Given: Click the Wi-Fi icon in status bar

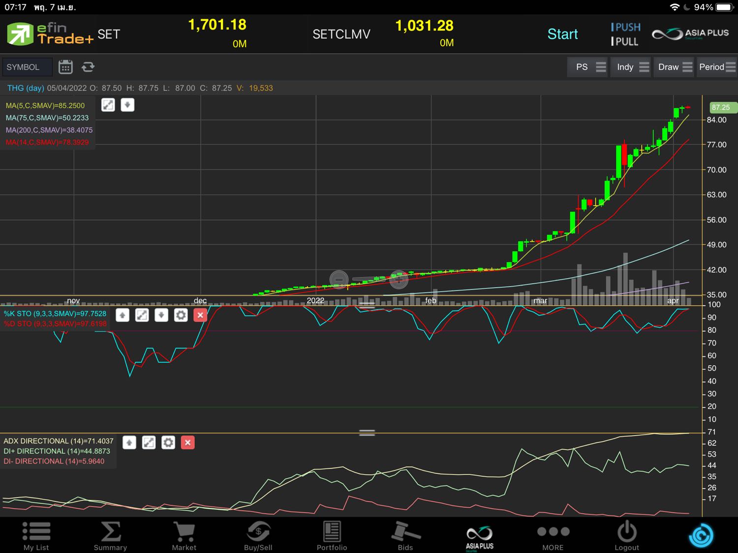Looking at the screenshot, I should click(675, 7).
